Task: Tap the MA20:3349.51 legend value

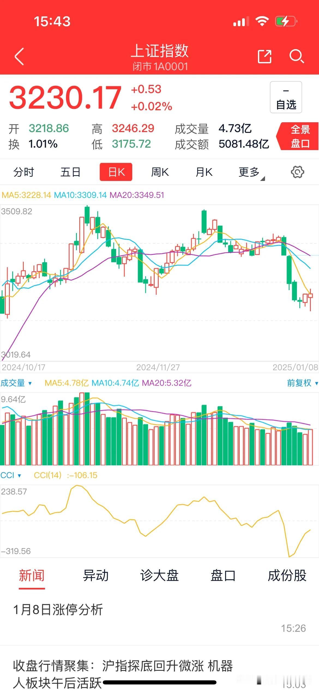Action: click(137, 195)
